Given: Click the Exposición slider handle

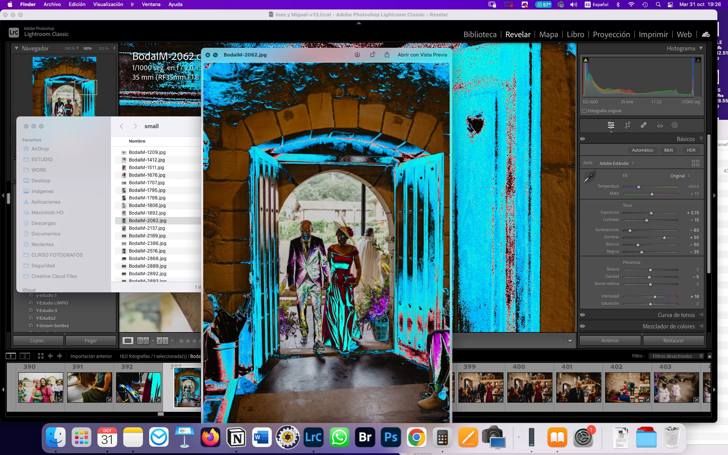Looking at the screenshot, I should pyautogui.click(x=651, y=213).
